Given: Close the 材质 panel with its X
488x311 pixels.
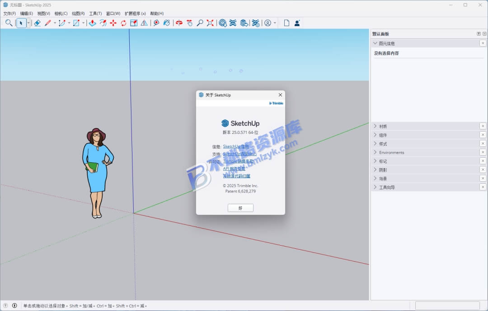Looking at the screenshot, I should tap(483, 126).
